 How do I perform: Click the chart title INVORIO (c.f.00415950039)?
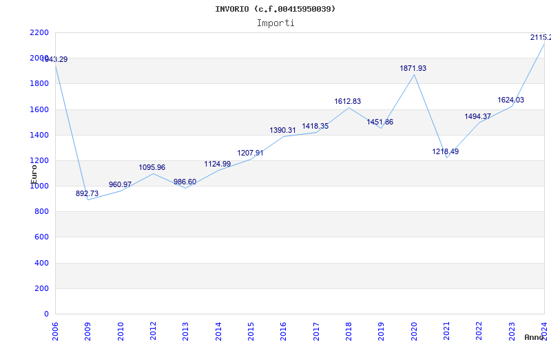[275, 9]
